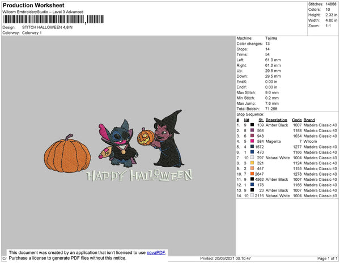Select thread code 1278
The height and width of the screenshot is (263, 340).
297,174
